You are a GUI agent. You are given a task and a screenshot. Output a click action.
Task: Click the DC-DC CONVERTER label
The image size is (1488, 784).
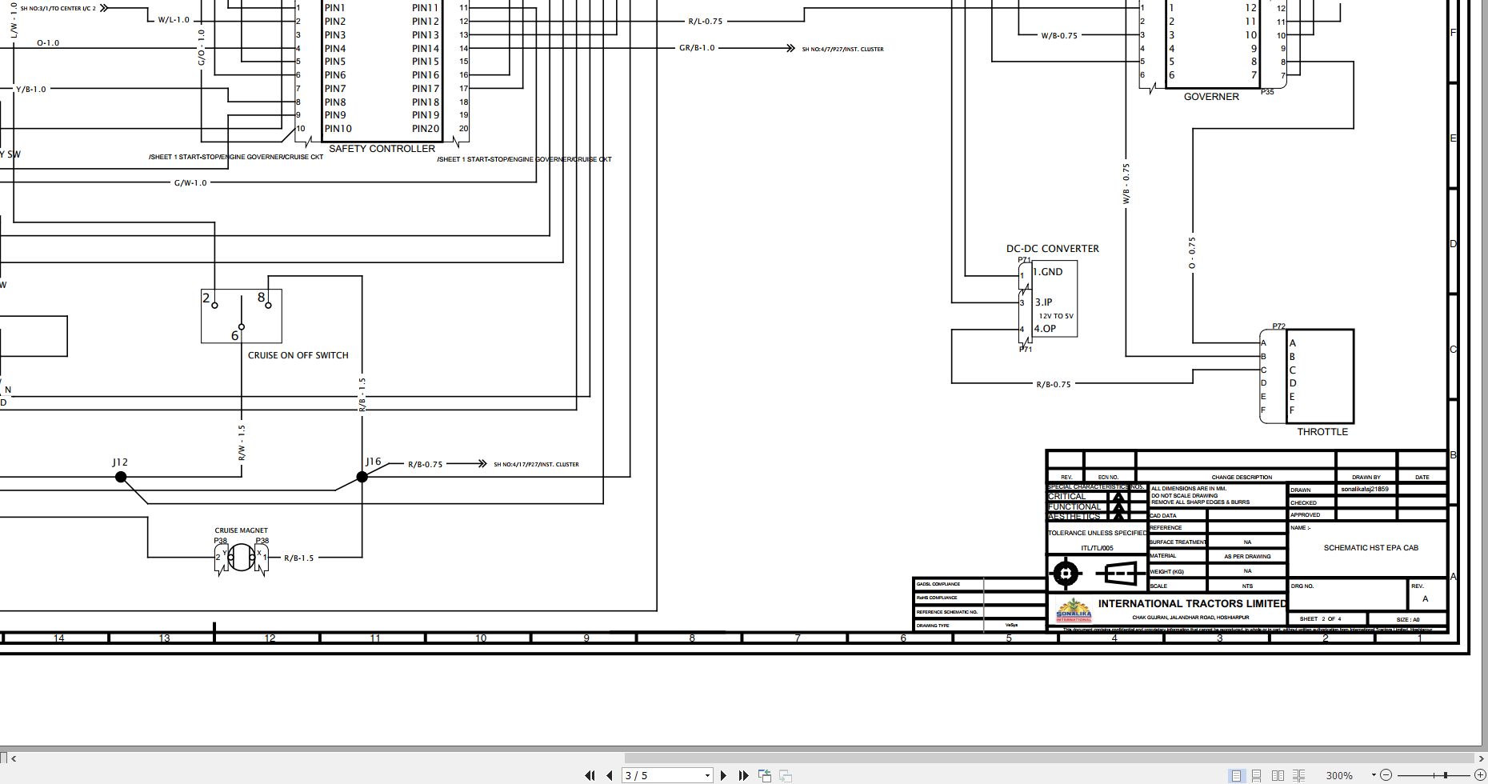[1053, 249]
